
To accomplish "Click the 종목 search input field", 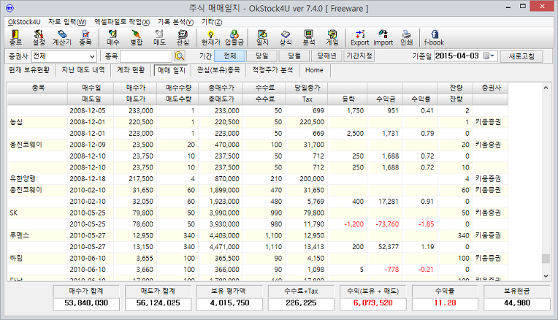I will tap(146, 56).
